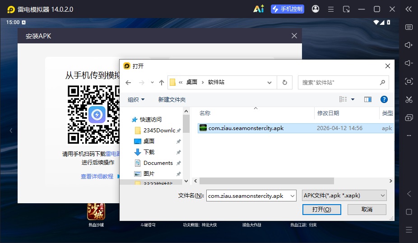Select Documents in the navigation tree
Screen dimensions: 418x243
coord(158,163)
